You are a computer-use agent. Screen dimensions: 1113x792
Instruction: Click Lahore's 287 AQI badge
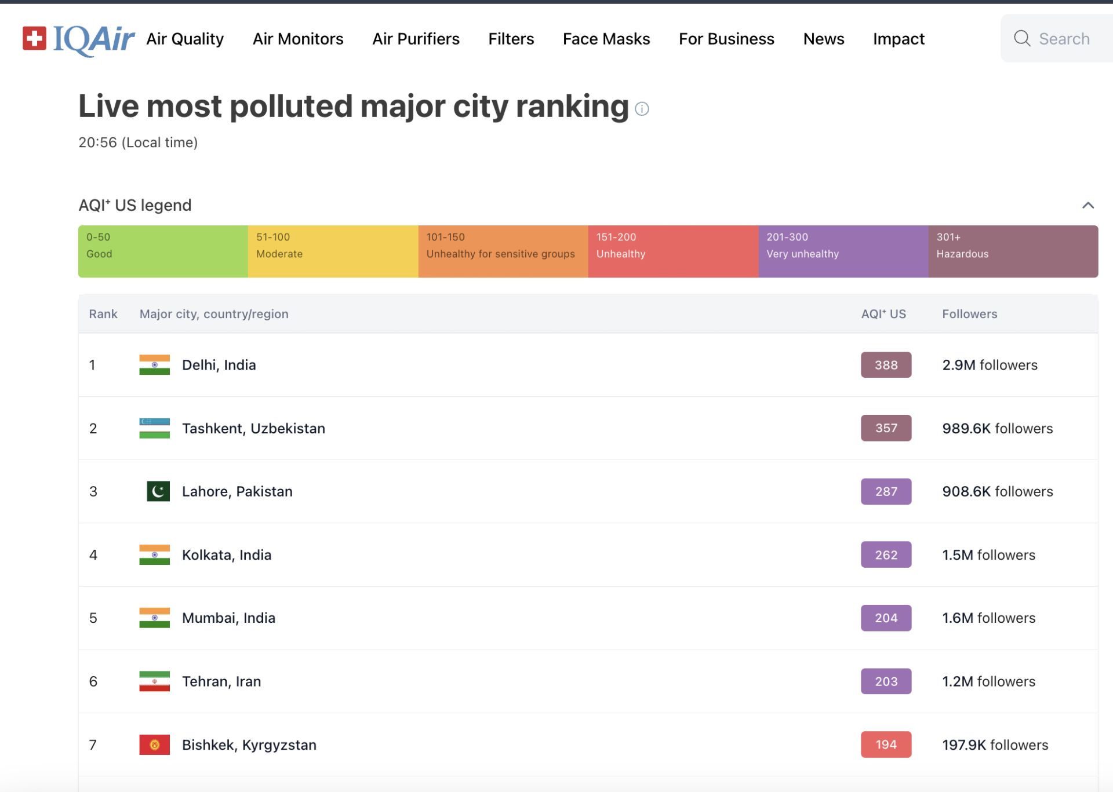coord(886,491)
